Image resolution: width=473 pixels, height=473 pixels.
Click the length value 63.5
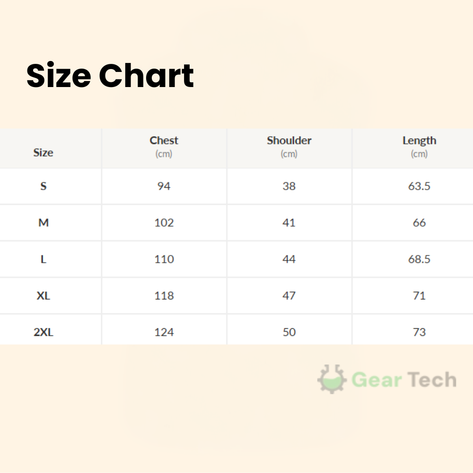click(419, 186)
